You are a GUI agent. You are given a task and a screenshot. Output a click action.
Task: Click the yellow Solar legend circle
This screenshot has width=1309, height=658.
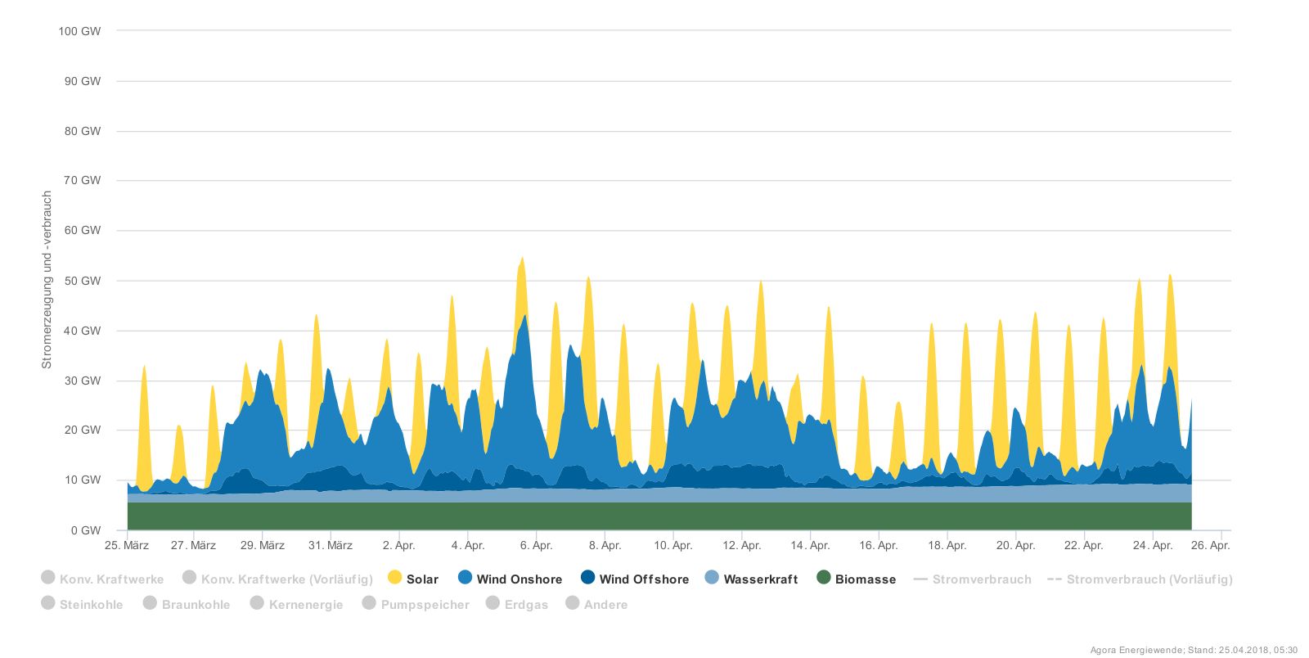(x=395, y=578)
